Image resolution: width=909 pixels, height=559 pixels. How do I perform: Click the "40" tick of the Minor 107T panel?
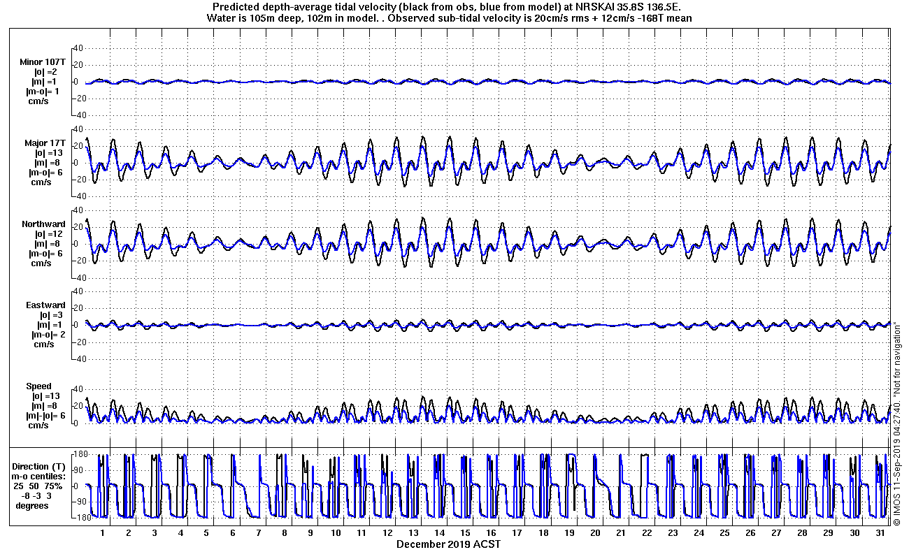[x=79, y=48]
